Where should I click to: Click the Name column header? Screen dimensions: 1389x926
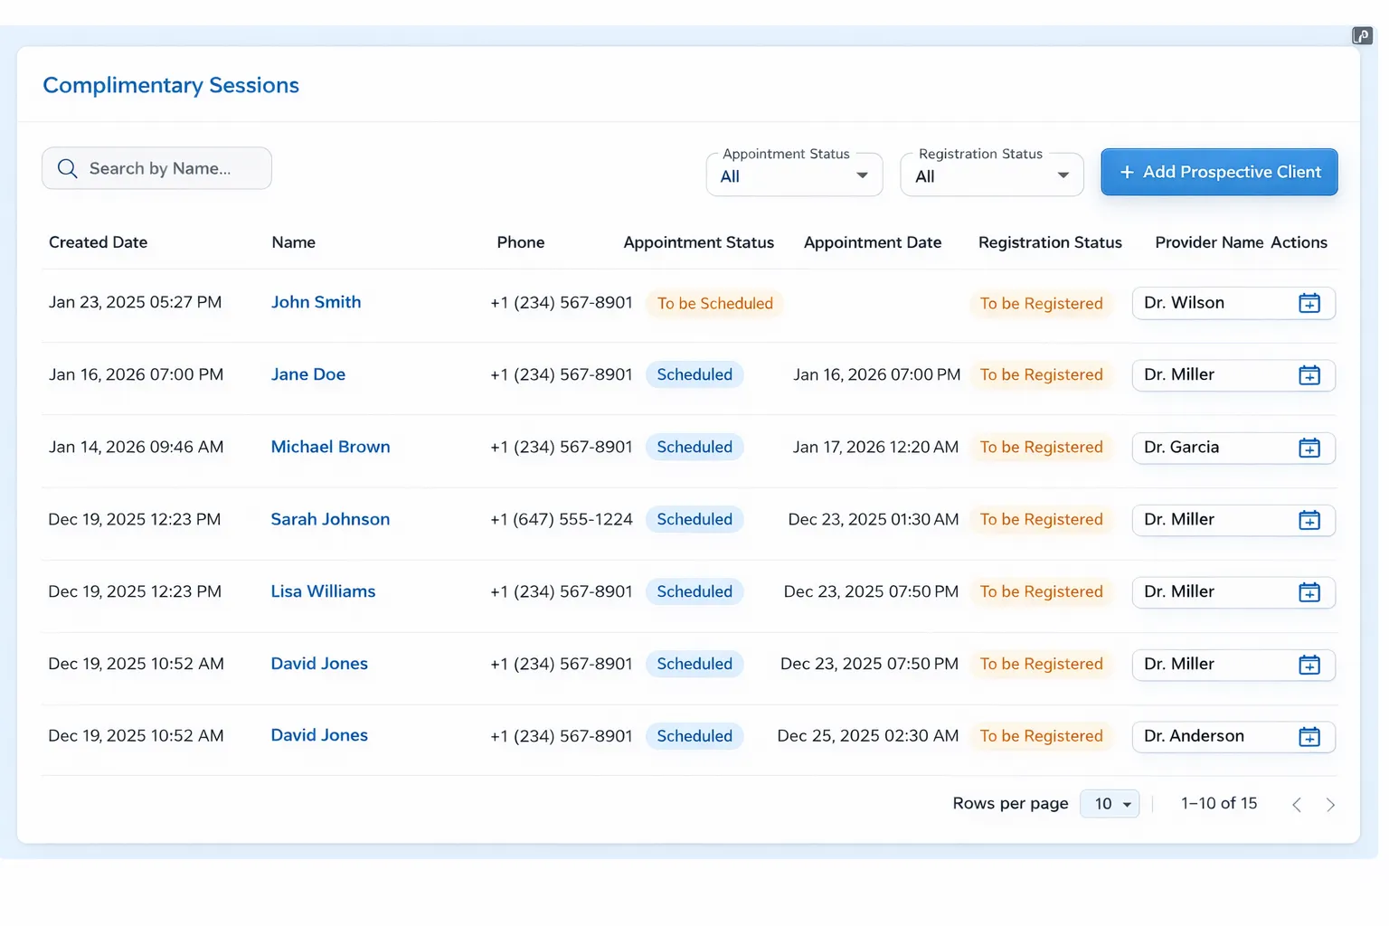click(294, 242)
